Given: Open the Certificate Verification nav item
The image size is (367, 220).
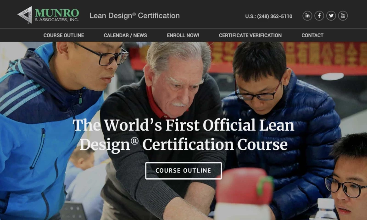Looking at the screenshot, I should (250, 35).
